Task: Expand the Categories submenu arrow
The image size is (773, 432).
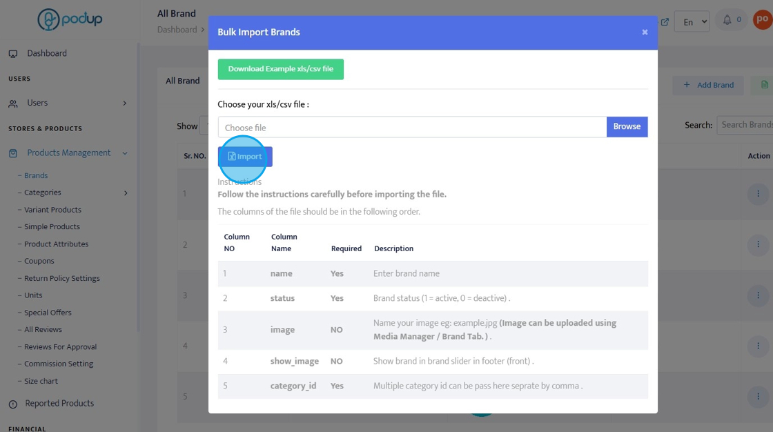Action: tap(126, 193)
